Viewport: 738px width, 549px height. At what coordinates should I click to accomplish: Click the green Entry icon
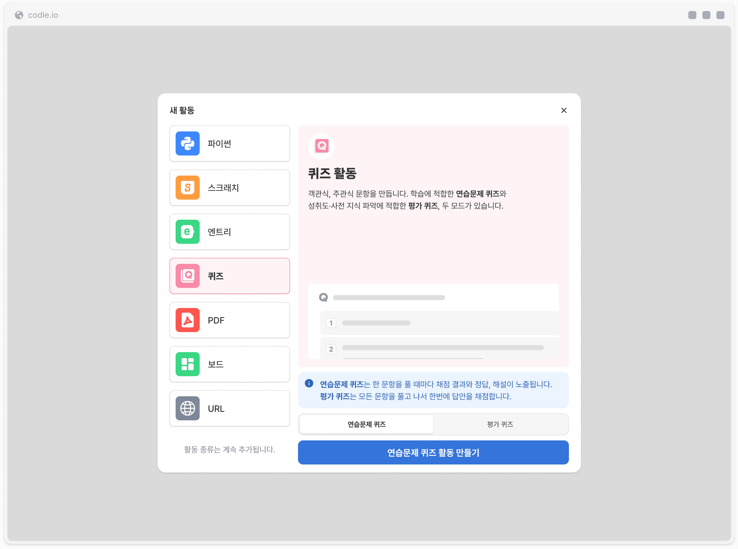click(187, 232)
